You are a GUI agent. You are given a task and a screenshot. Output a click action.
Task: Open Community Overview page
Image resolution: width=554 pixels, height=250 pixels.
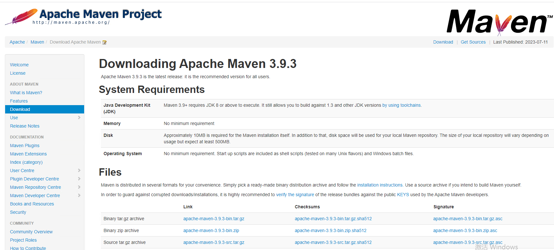31,232
